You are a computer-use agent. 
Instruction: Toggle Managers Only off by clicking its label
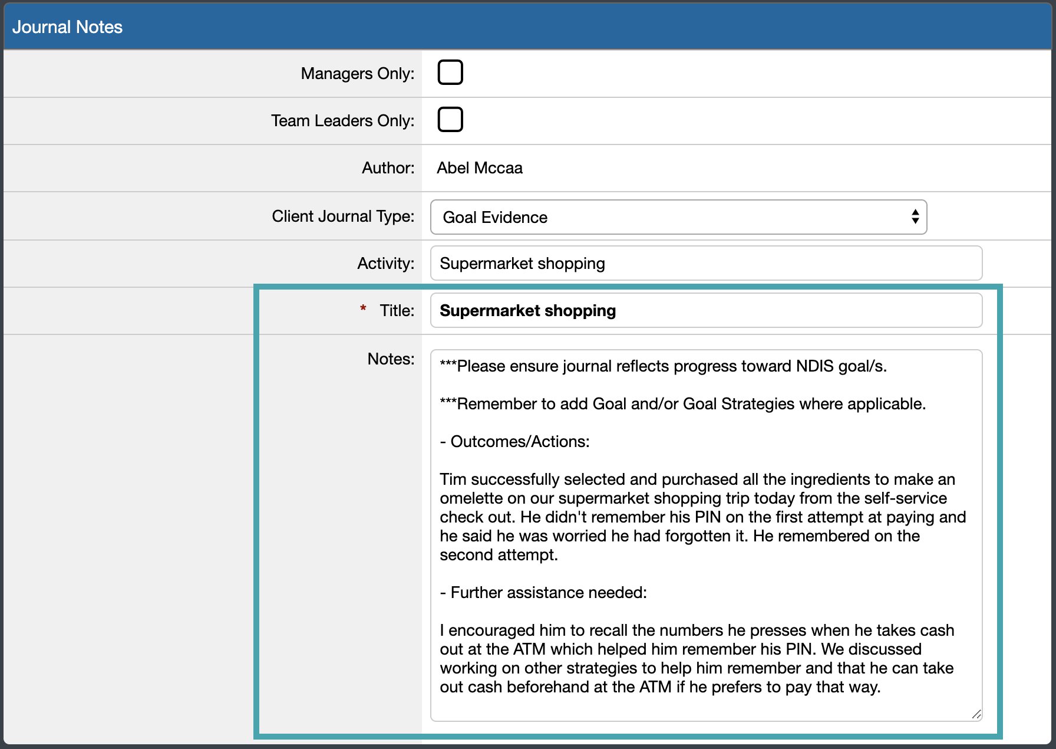tap(357, 73)
